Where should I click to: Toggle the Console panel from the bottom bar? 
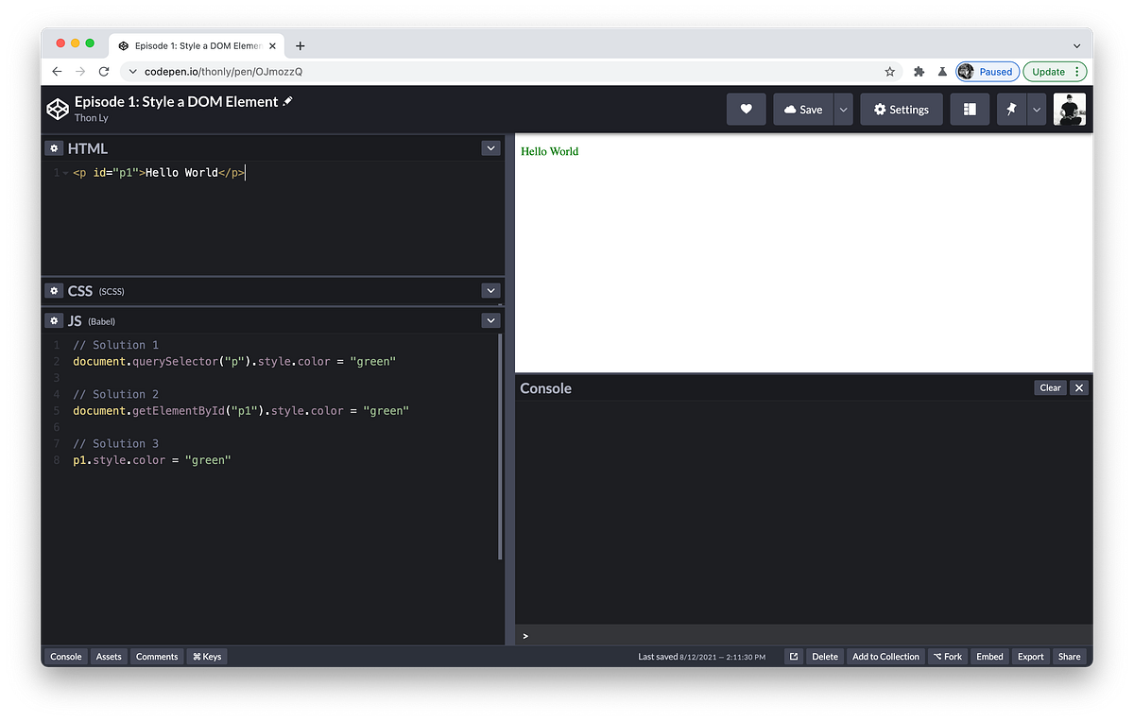coord(65,656)
